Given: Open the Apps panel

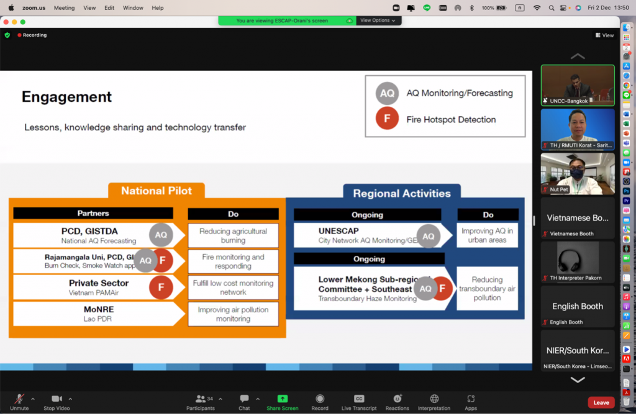Looking at the screenshot, I should tap(471, 399).
